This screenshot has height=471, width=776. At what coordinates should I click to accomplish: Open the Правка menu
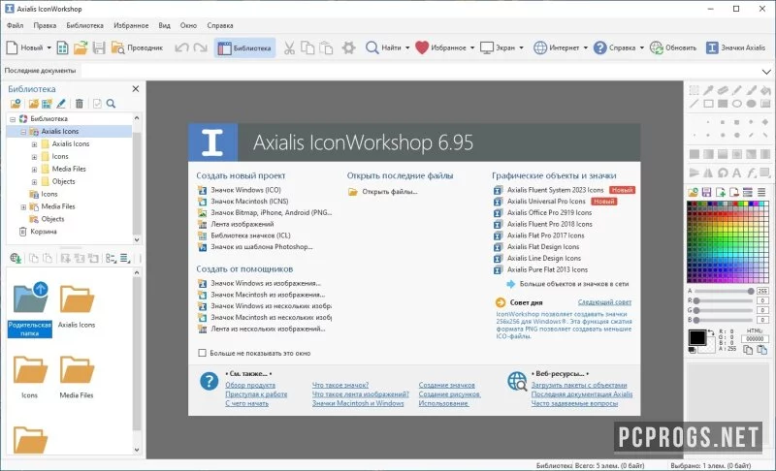45,25
